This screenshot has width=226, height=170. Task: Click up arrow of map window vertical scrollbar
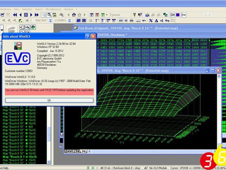(219, 76)
